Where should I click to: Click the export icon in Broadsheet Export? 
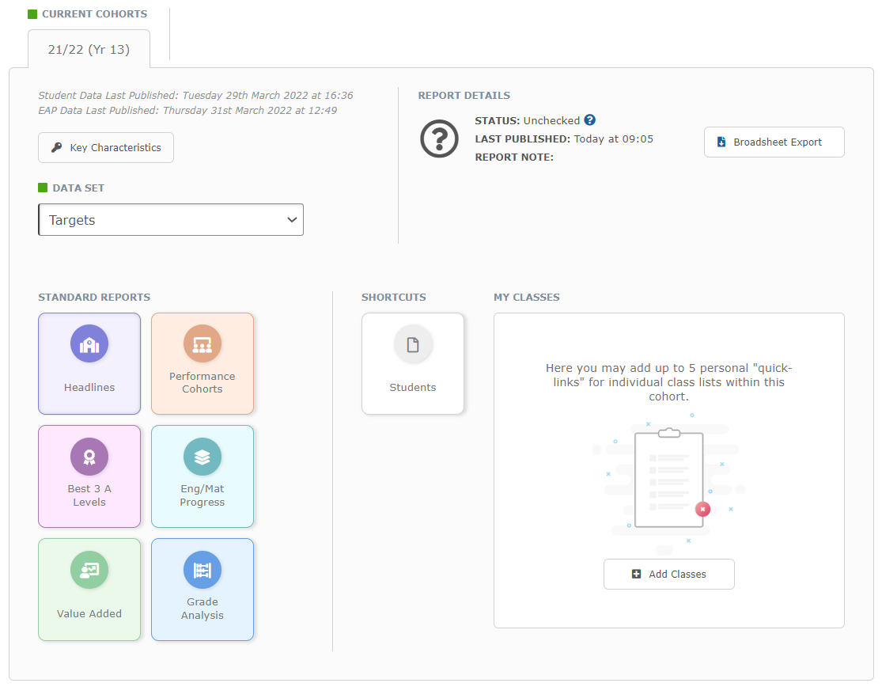click(721, 142)
